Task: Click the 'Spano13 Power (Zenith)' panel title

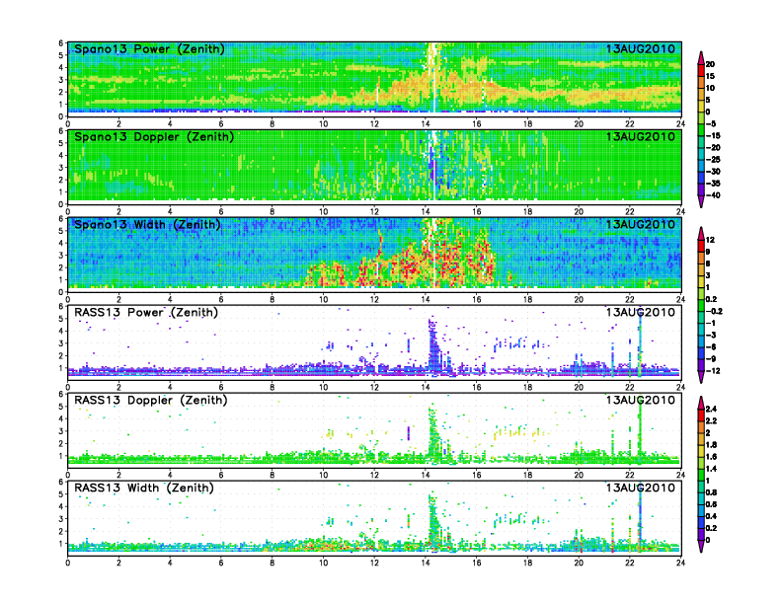Action: tap(149, 49)
